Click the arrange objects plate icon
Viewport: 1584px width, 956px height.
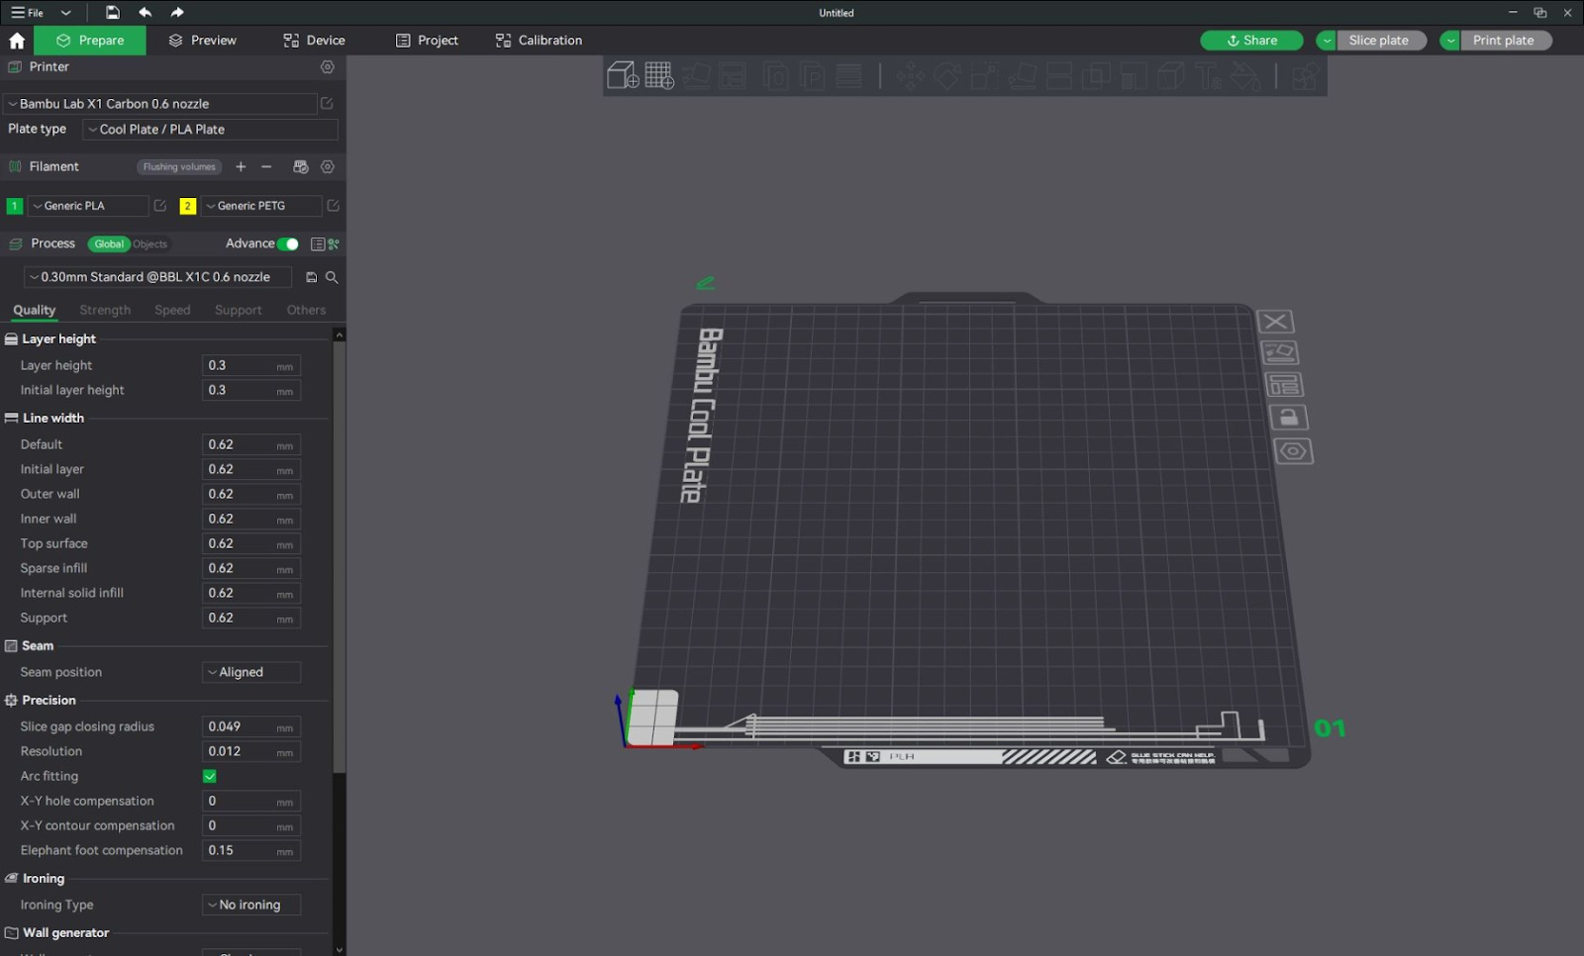(x=1285, y=385)
